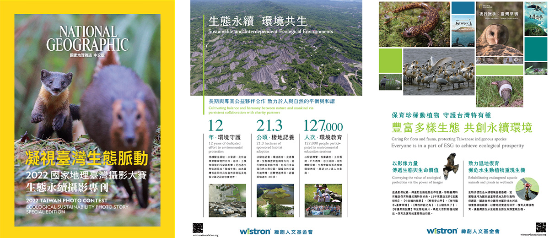Screen dimensions: 549x238
Task: Select Sustainable and Interdependent Ecological Environments subtitle
Action: [271, 32]
